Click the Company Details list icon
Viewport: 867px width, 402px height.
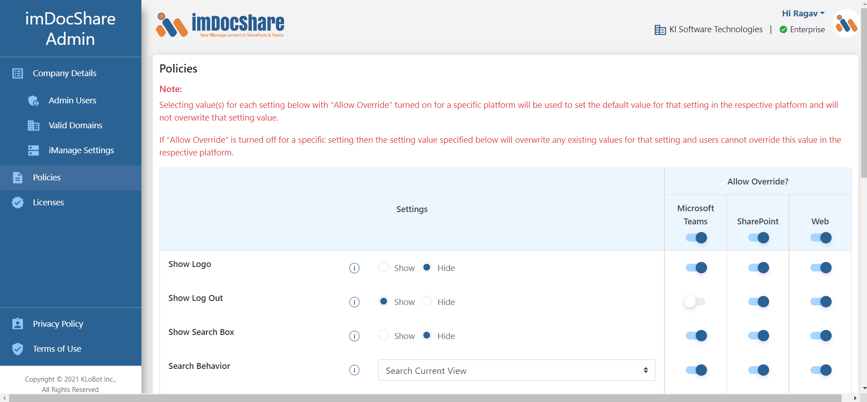tap(18, 73)
